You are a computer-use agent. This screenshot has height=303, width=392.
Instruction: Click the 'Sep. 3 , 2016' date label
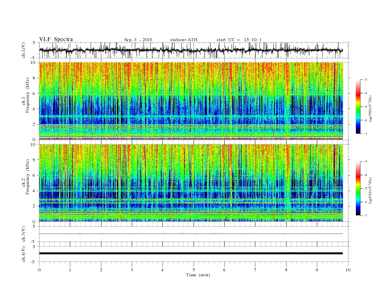click(138, 40)
